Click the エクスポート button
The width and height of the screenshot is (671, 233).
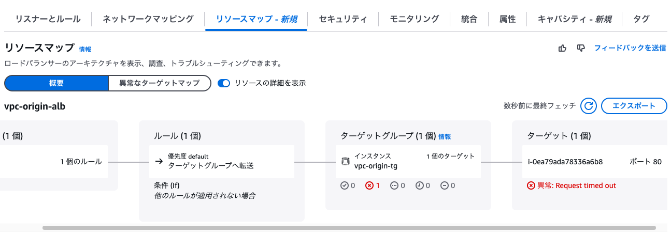(634, 106)
